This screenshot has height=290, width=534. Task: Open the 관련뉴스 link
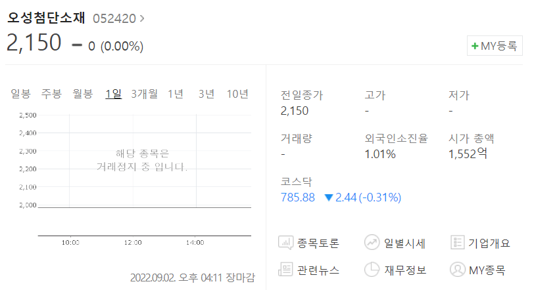point(318,270)
